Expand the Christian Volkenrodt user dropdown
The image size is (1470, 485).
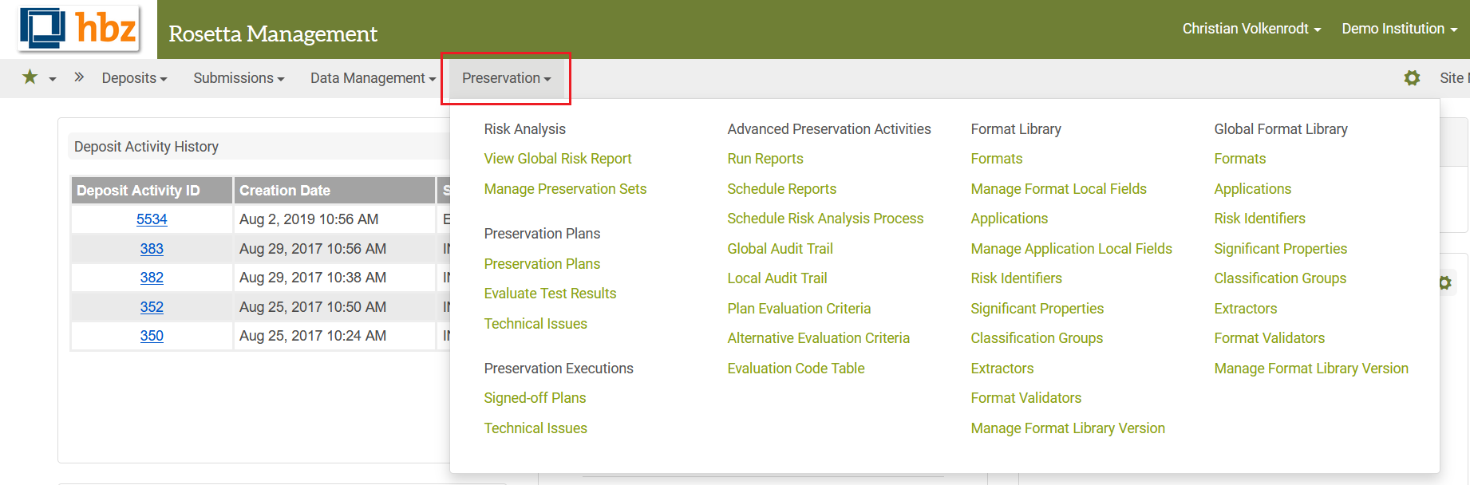tap(1251, 29)
